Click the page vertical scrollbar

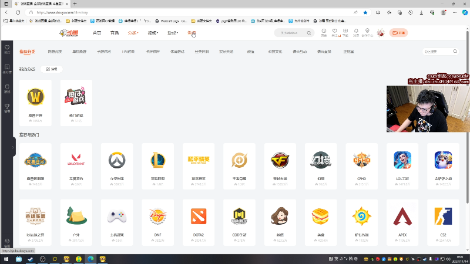(467, 117)
